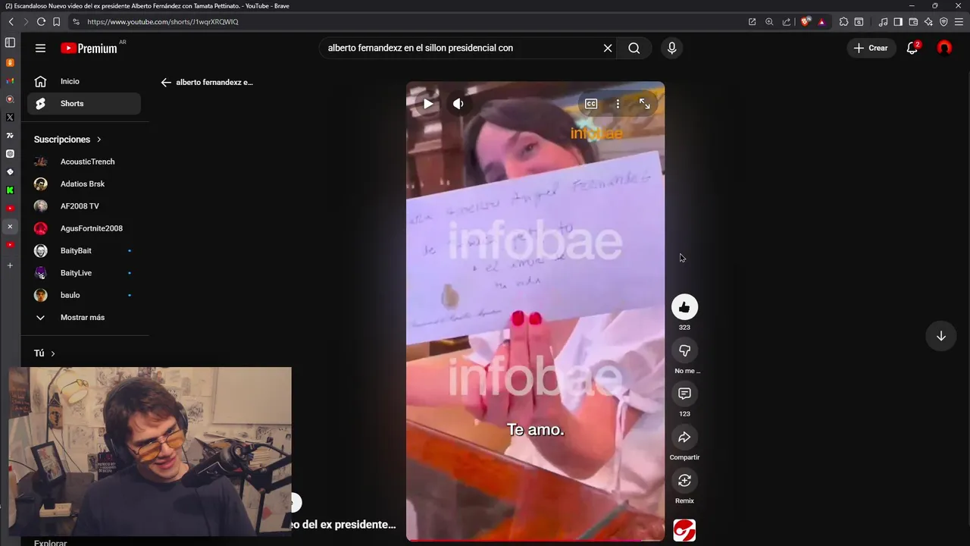This screenshot has height=546, width=970.
Task: Open Adatios Brsk channel subscription
Action: (x=84, y=184)
